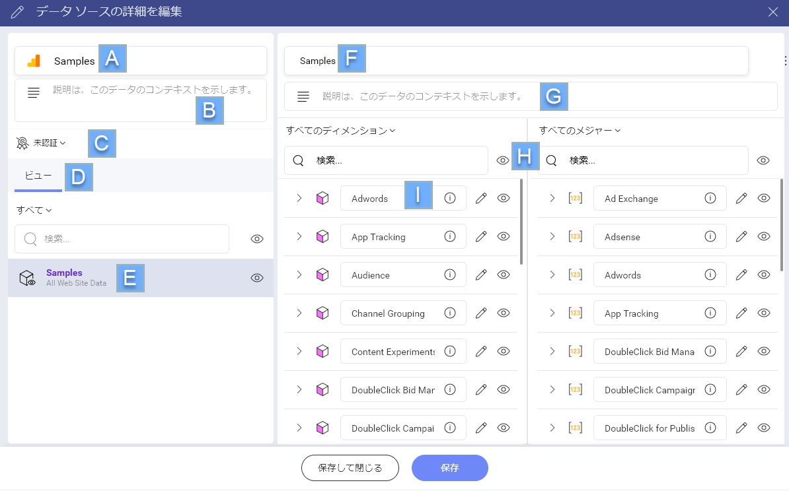Open the すべてのディメンション dropdown

point(341,131)
